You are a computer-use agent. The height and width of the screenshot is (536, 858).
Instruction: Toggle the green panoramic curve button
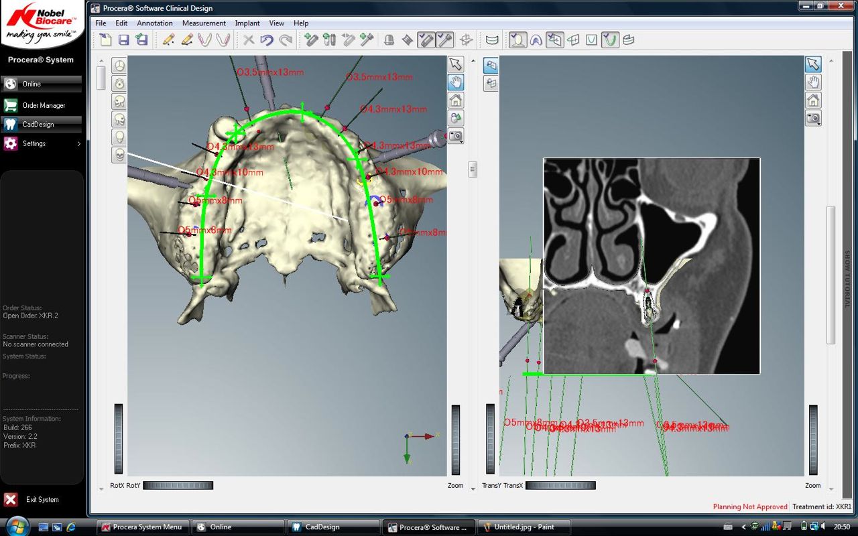tap(609, 40)
